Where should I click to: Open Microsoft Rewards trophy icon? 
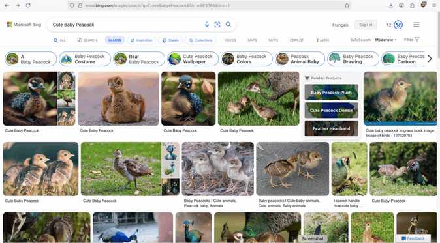(398, 25)
